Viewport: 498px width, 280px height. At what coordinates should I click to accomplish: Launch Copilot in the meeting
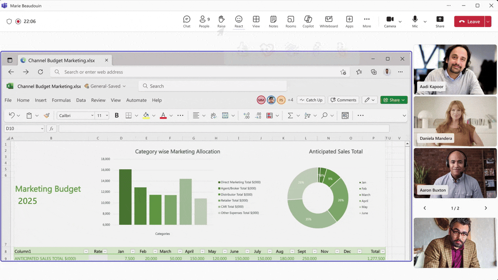(x=308, y=22)
